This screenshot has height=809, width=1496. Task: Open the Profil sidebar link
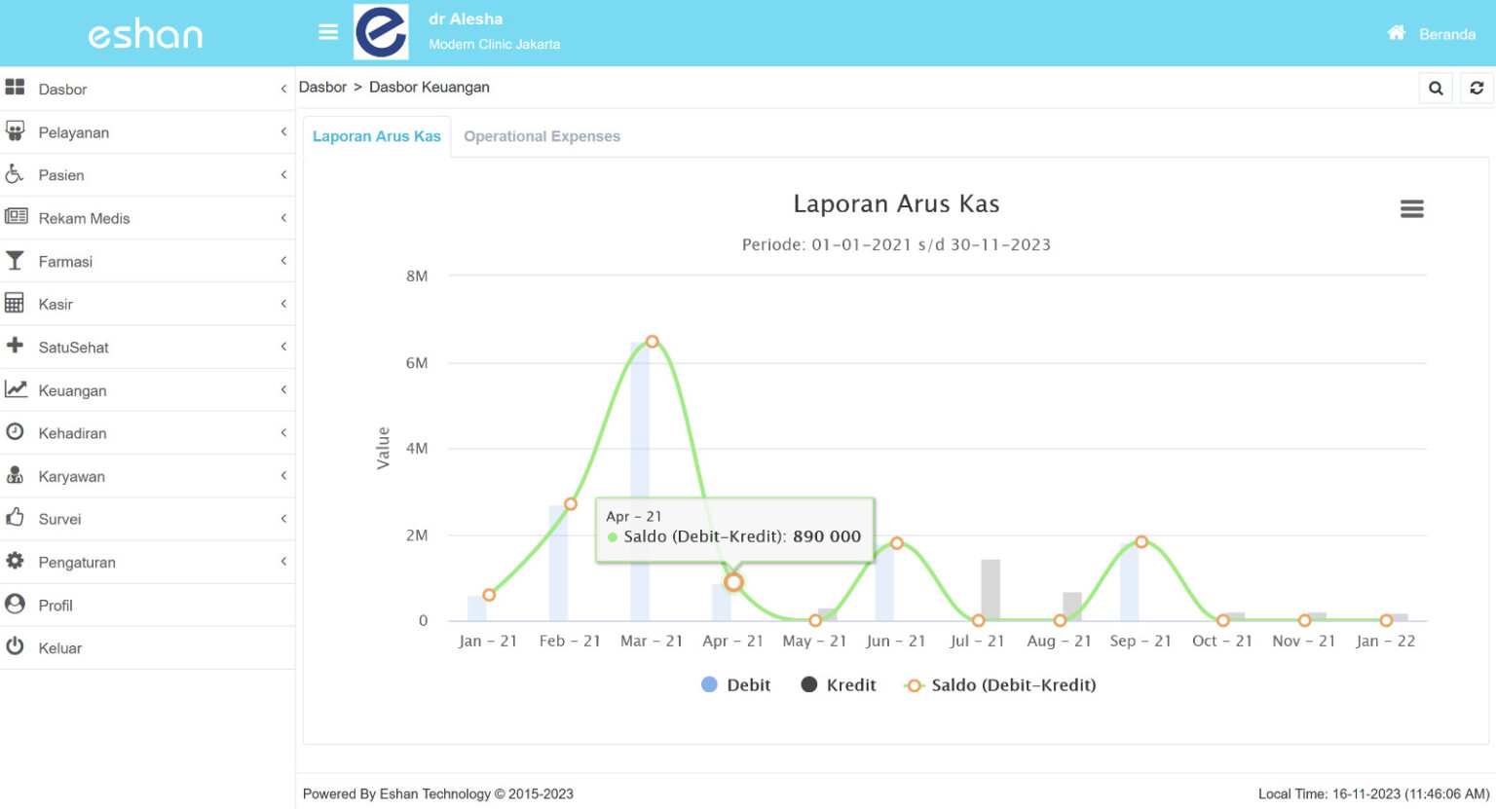(x=56, y=606)
